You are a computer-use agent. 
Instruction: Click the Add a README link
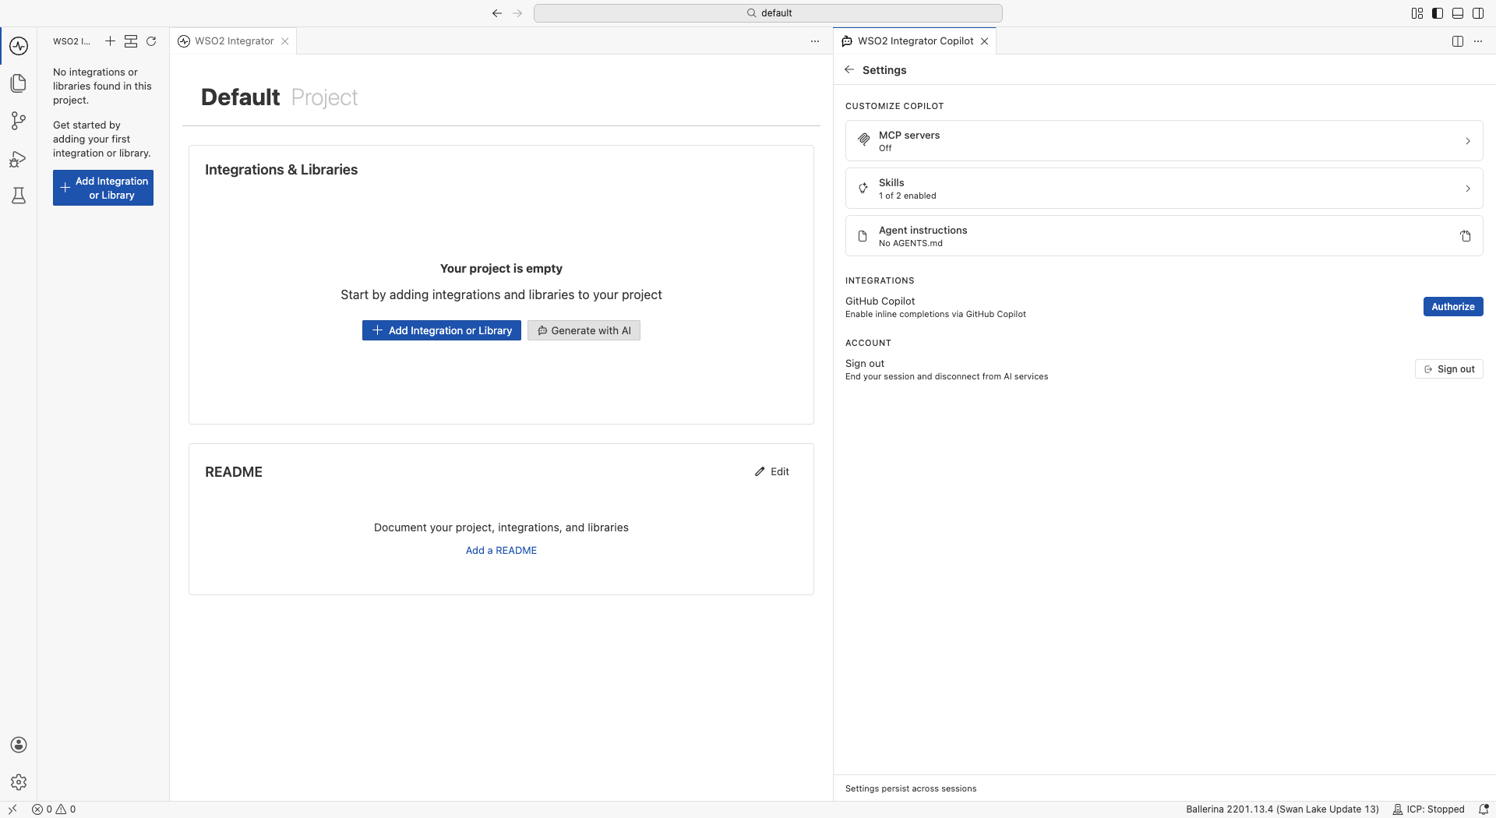(x=501, y=550)
